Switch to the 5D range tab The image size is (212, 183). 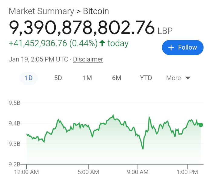tap(58, 78)
